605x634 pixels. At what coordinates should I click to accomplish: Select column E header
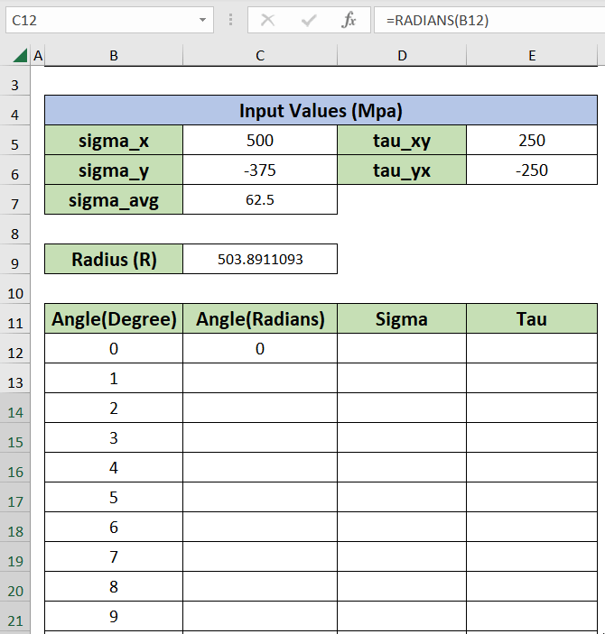click(x=532, y=56)
